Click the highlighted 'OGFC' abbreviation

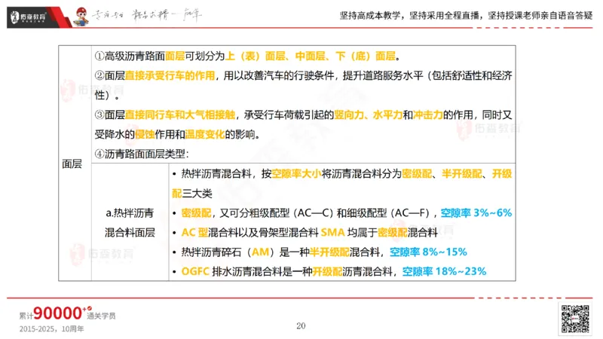click(195, 272)
